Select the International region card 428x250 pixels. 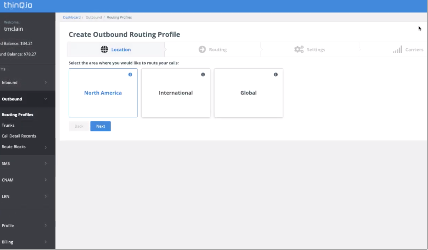click(176, 93)
